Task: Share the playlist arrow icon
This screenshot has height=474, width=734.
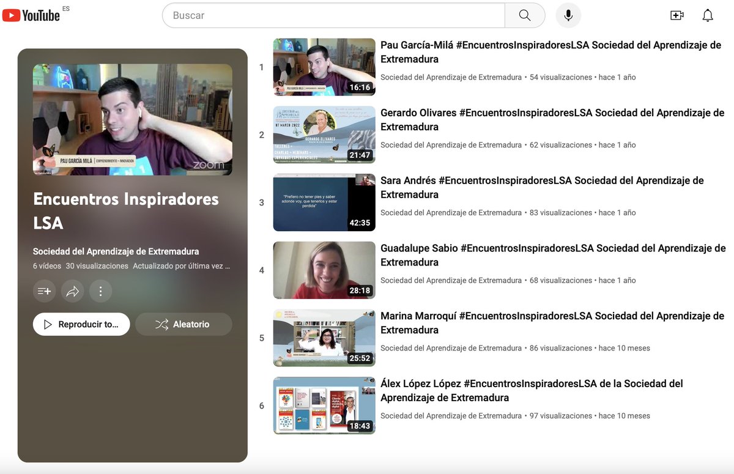Action: (73, 291)
